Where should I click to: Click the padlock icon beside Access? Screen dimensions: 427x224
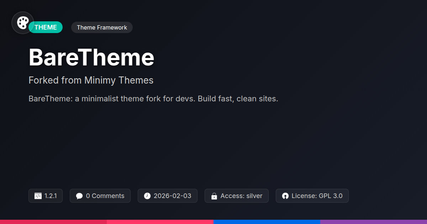click(214, 196)
